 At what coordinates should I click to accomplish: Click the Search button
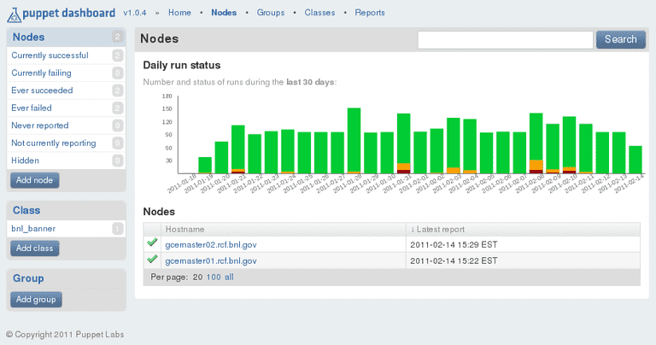621,39
